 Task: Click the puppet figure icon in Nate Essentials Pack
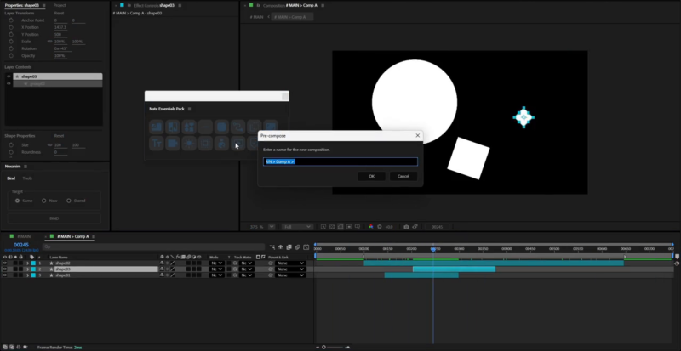pyautogui.click(x=221, y=143)
